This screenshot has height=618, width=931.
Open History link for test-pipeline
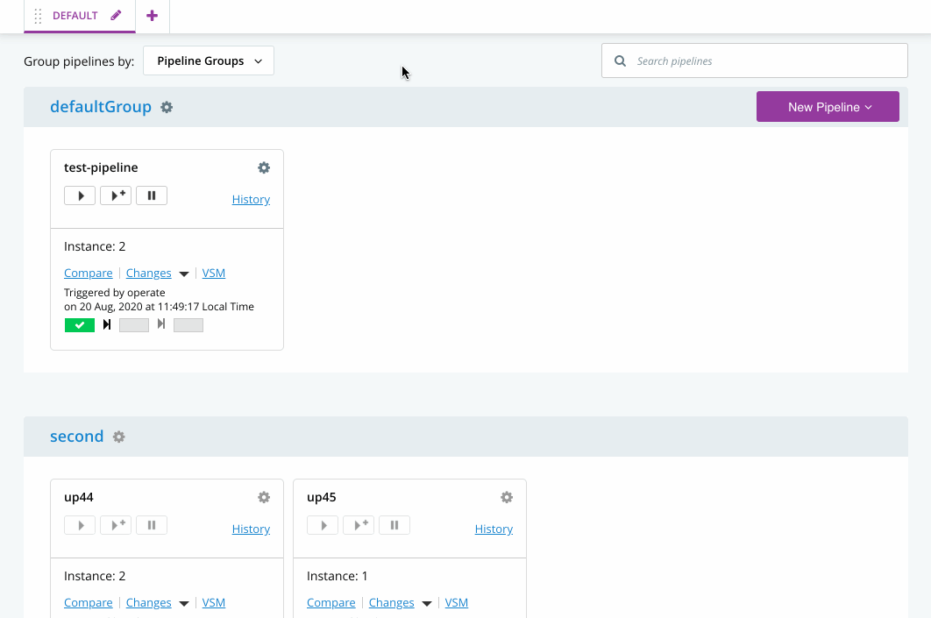(x=251, y=199)
